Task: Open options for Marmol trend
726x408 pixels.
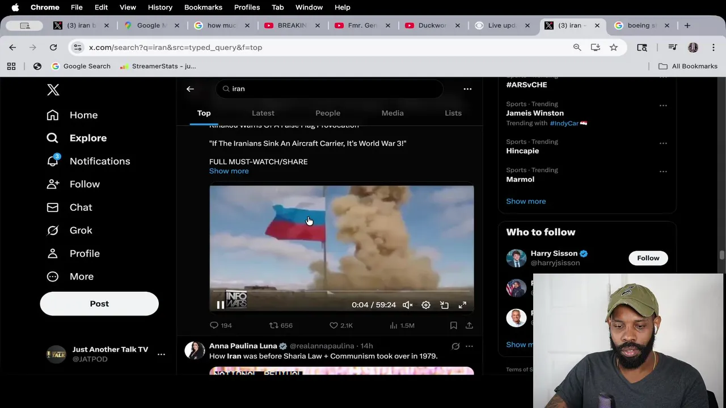Action: tap(663, 171)
